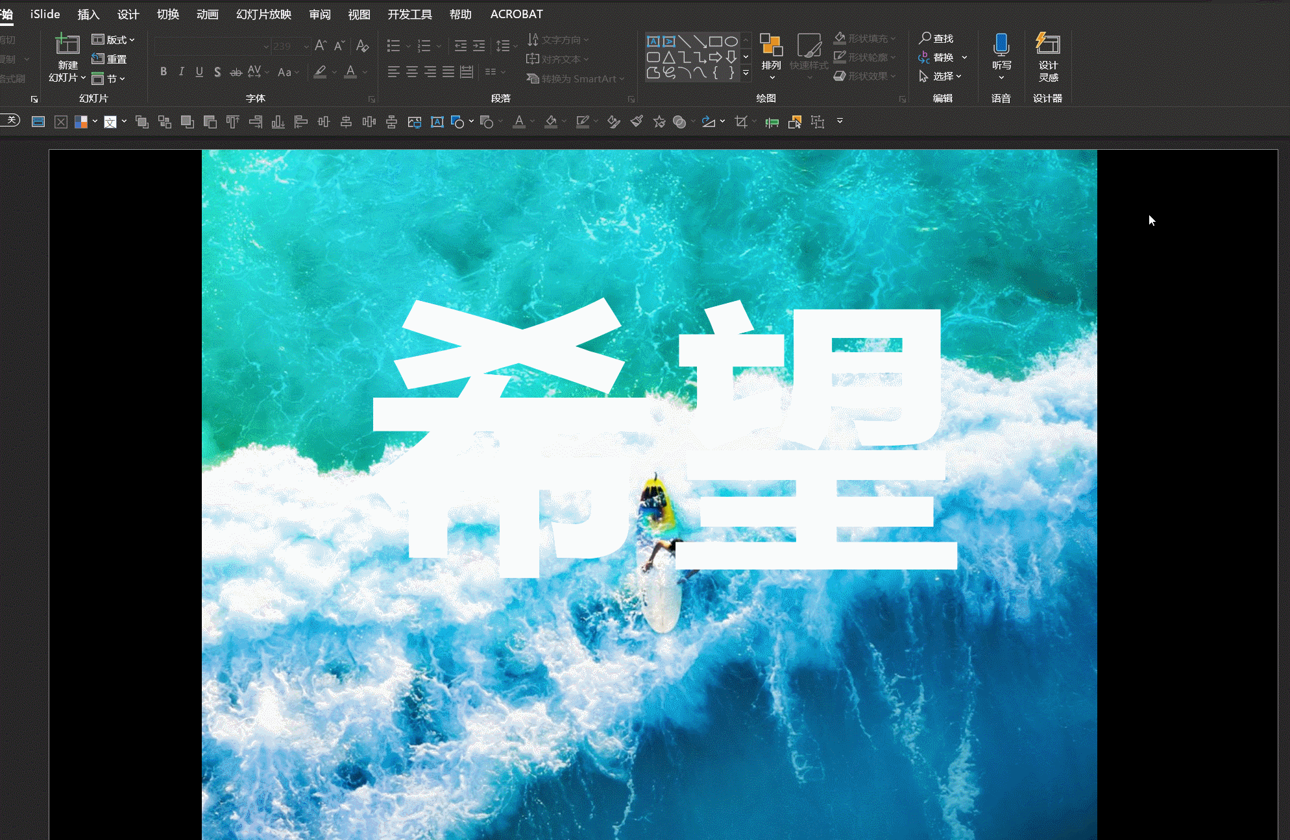Screen dimensions: 1290x840
Task: Toggle Bold formatting
Action: click(x=164, y=72)
